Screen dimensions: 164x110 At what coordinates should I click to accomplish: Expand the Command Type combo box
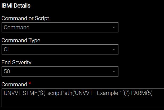[x=60, y=49]
